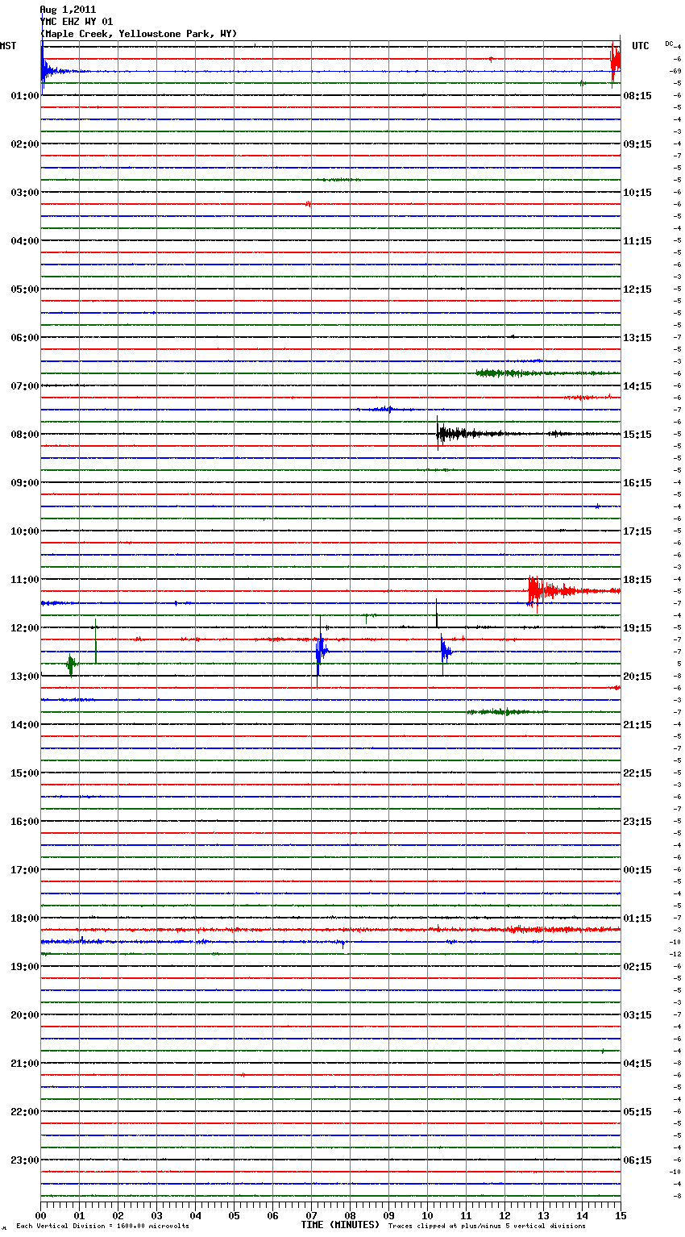Click the blue burst near minute 07 on the 12:30 trace
The height and width of the screenshot is (1237, 685).
tap(321, 652)
